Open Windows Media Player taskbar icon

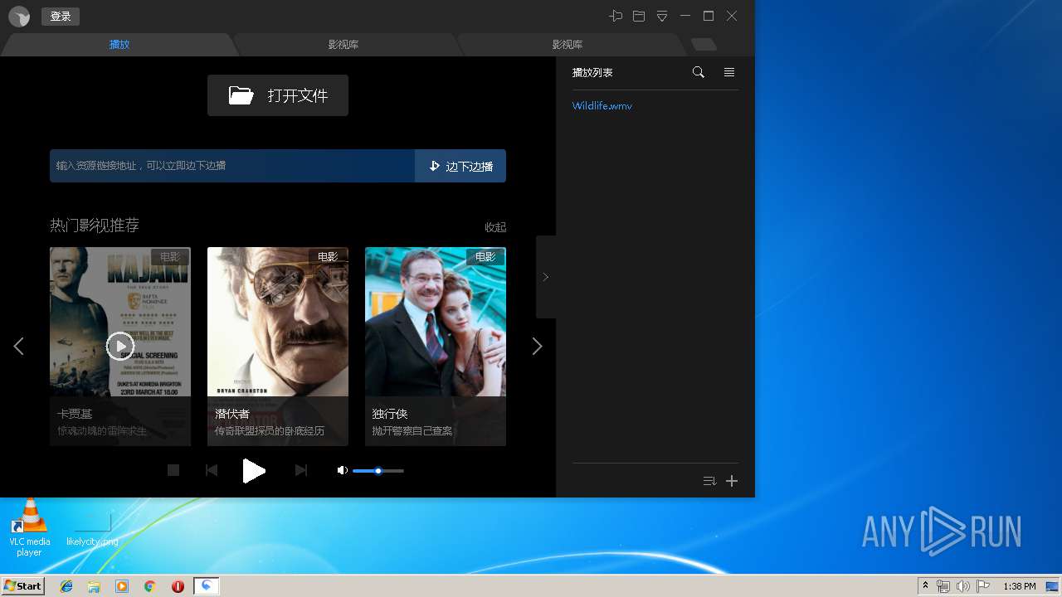[122, 586]
